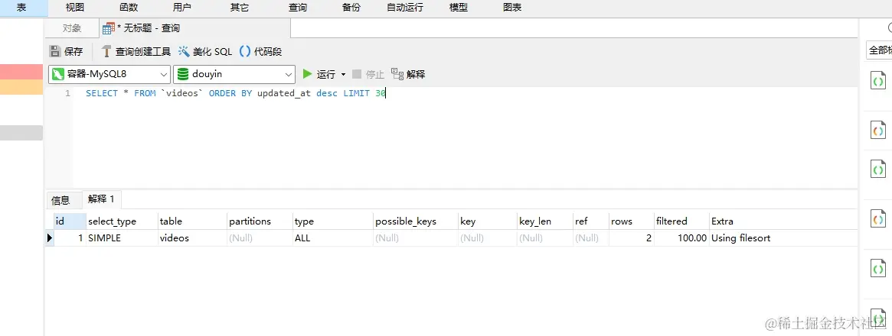
Task: Click the filtered column header
Action: tap(681, 221)
